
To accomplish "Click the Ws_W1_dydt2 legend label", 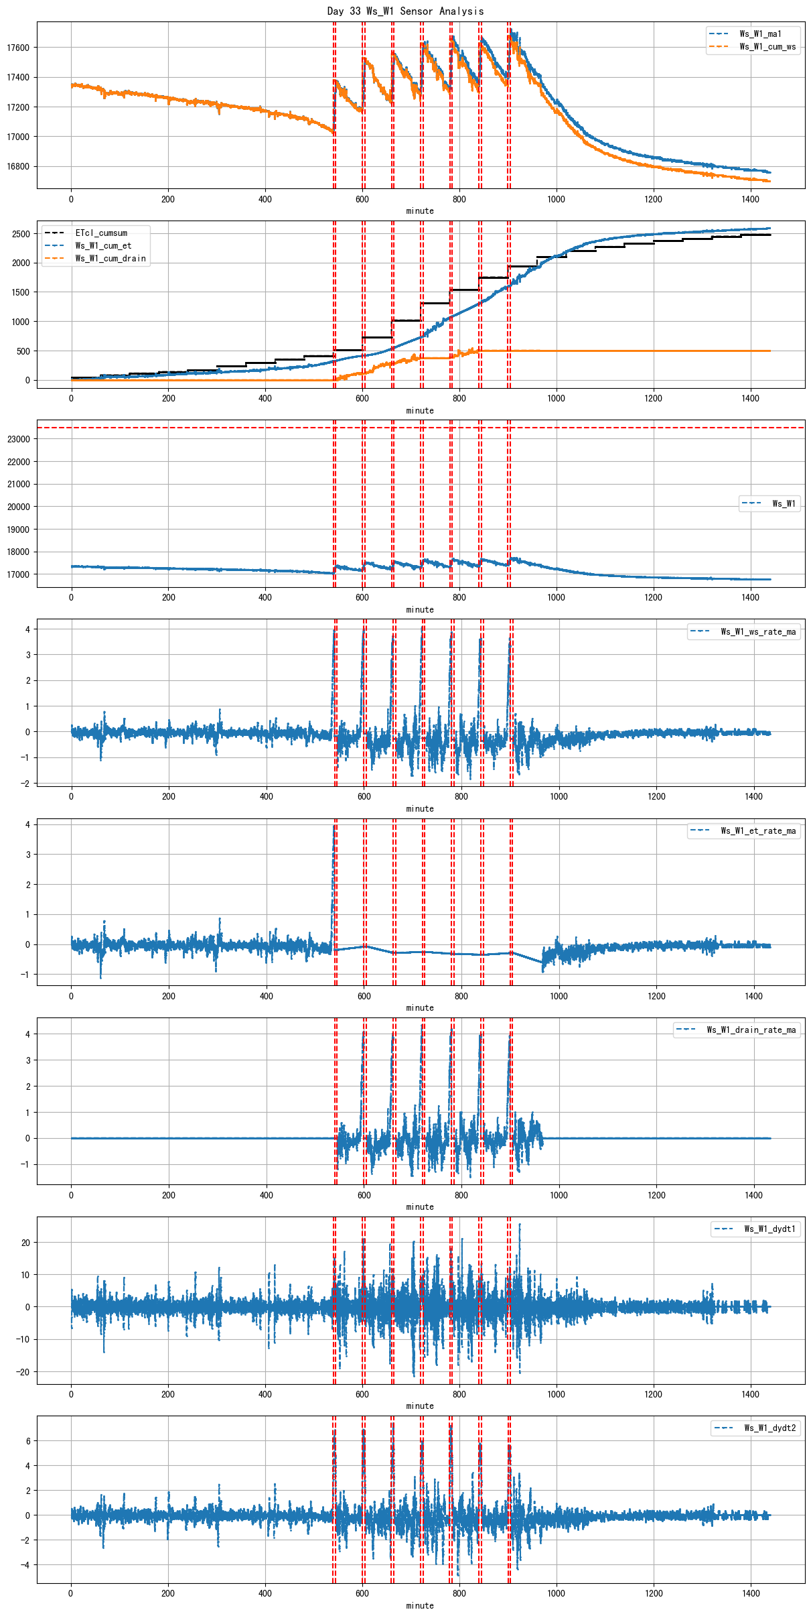I will (770, 1428).
